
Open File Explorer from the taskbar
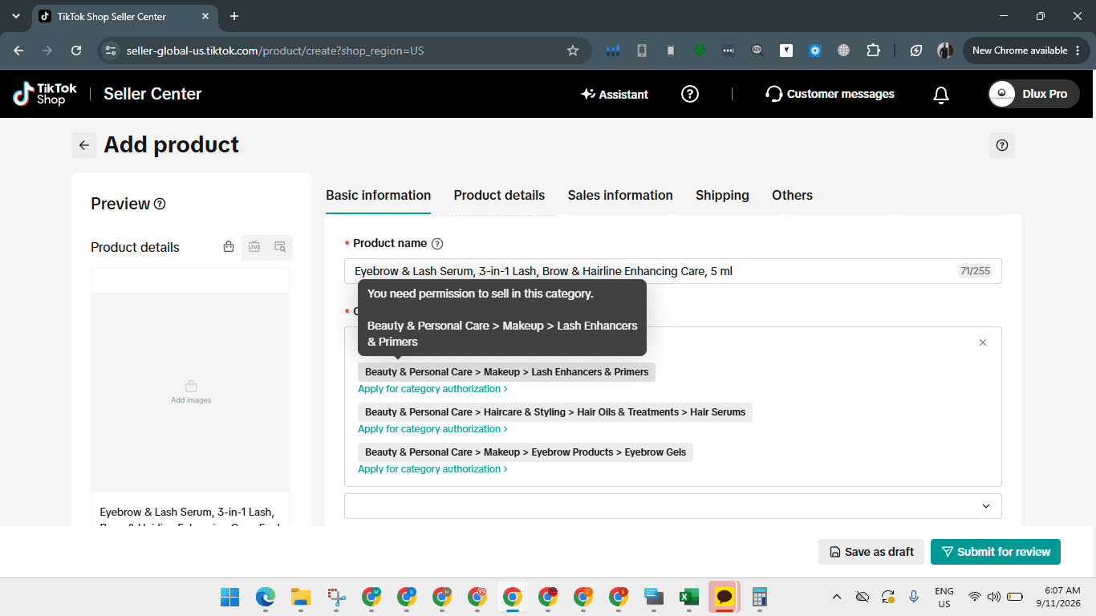point(300,597)
